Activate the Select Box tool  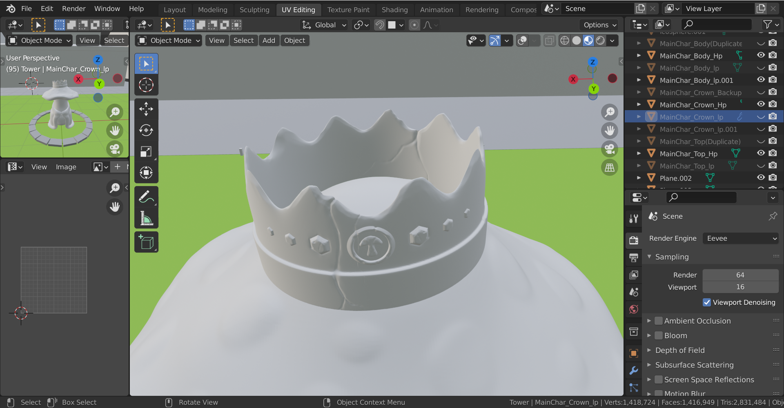146,64
